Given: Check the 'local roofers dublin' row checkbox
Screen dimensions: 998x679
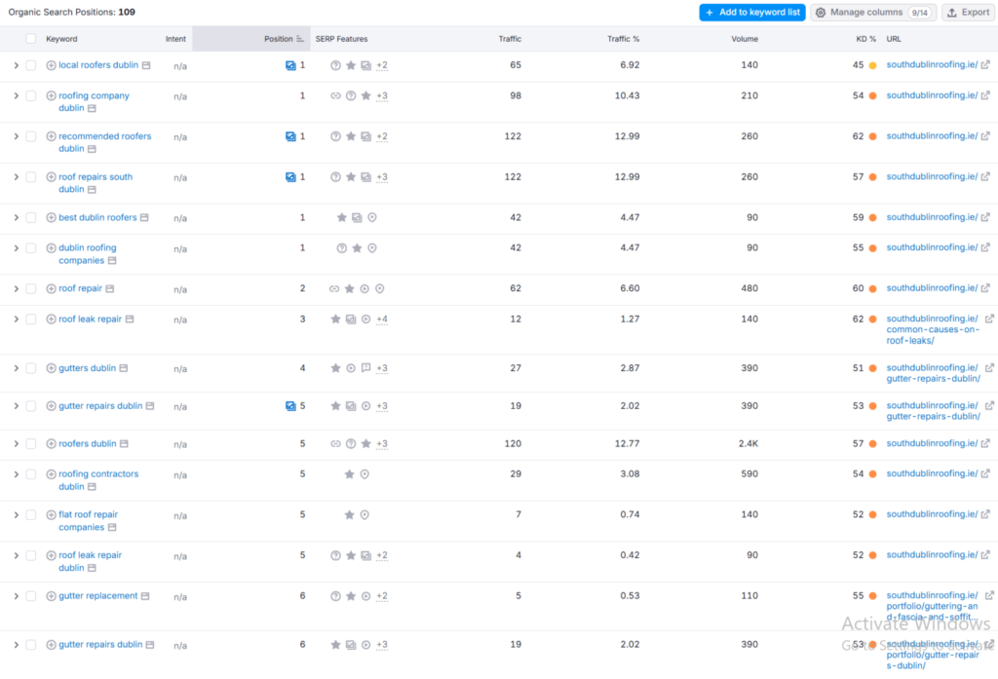Looking at the screenshot, I should (30, 65).
